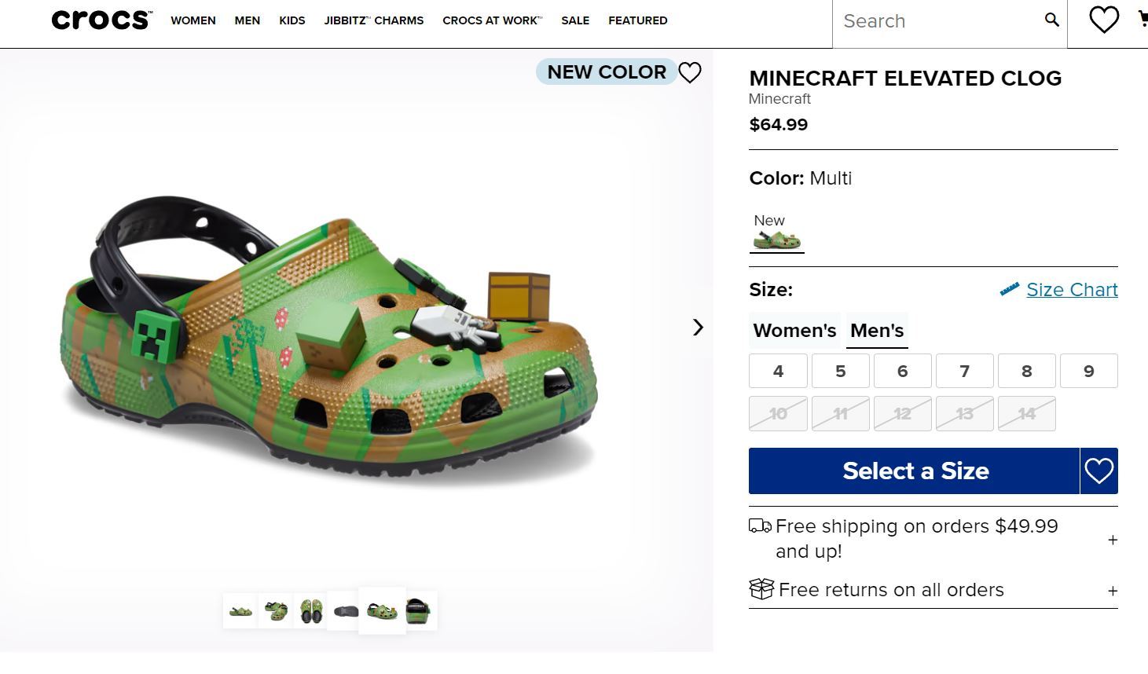Image resolution: width=1148 pixels, height=674 pixels.
Task: Go to next product image arrow
Action: pos(698,327)
